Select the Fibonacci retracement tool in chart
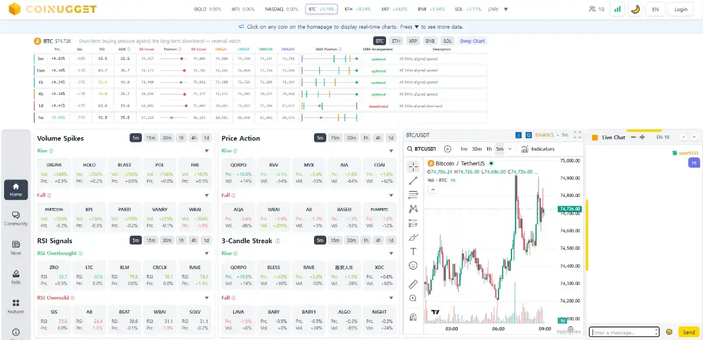The height and width of the screenshot is (340, 703). (413, 195)
